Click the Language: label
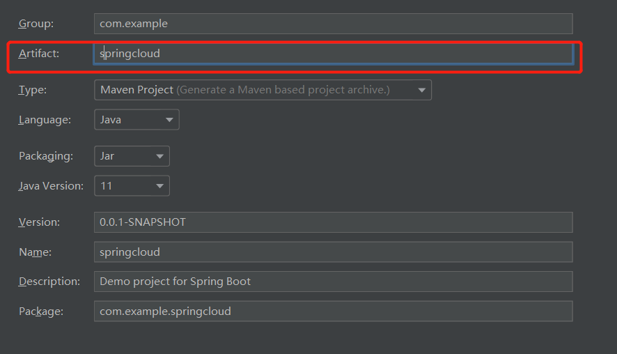This screenshot has width=617, height=354. click(45, 120)
